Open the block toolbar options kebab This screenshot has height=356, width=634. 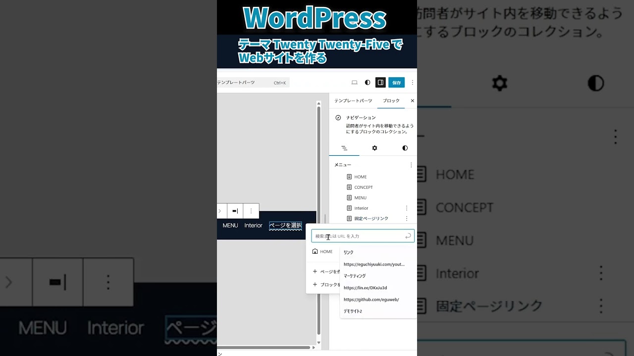coord(251,211)
